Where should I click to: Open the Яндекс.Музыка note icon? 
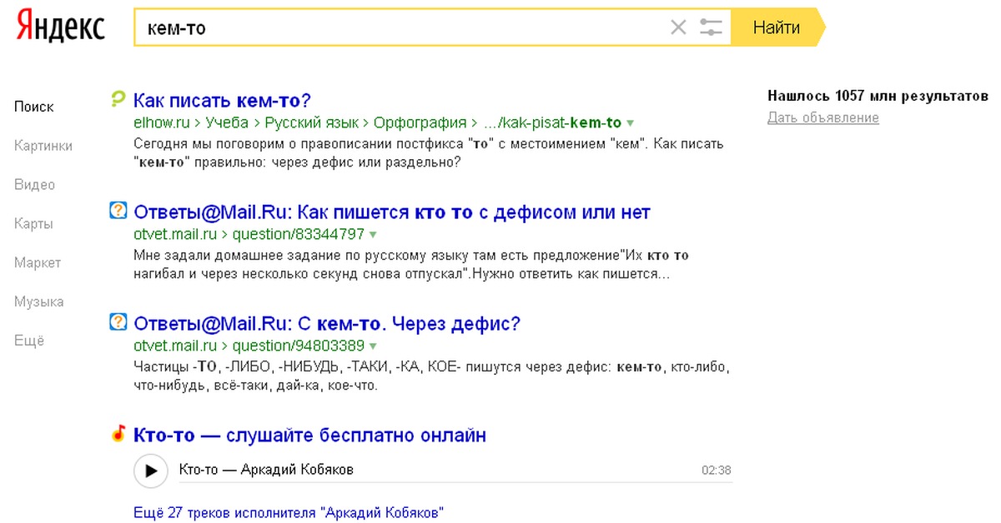(118, 434)
